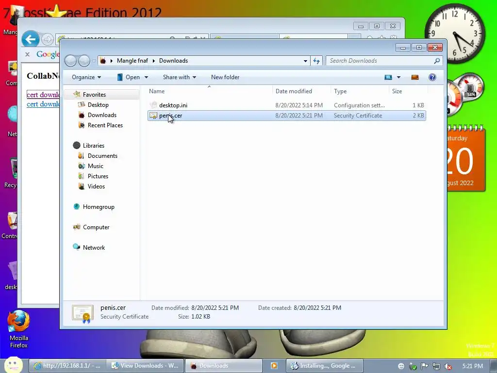Open Mozilla Firefox desktop shortcut
Screen dimensions: 497x373
[x=18, y=329]
